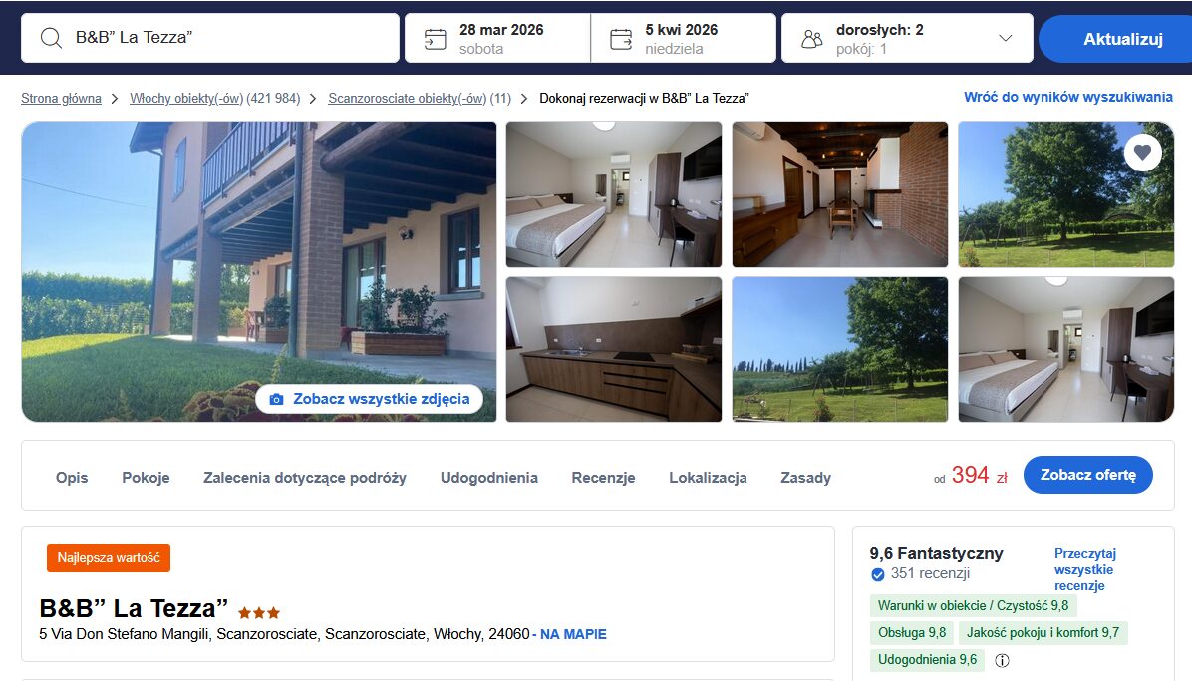Click the verified reviews checkmark badge

(878, 574)
